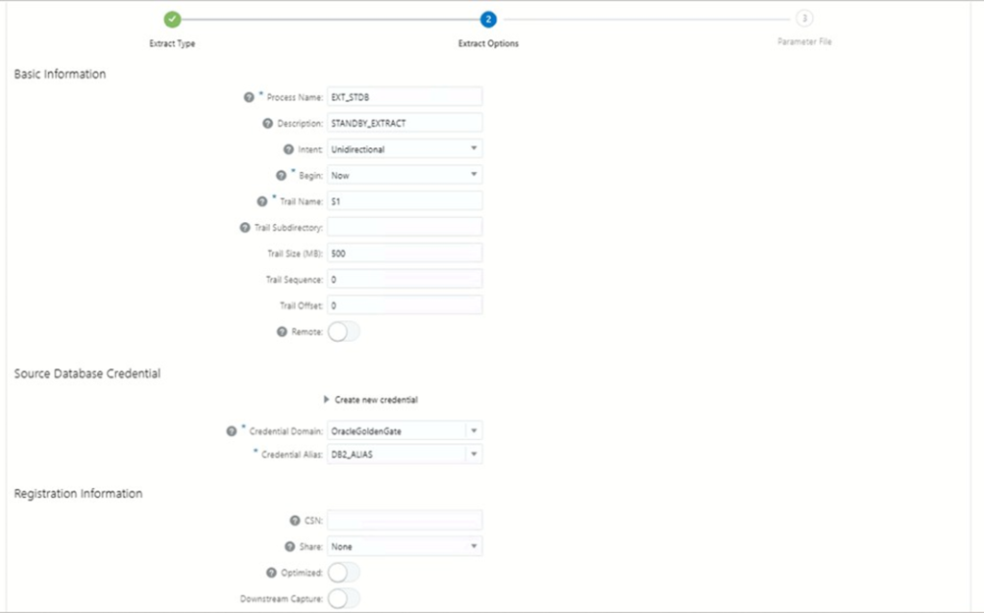Open the Share dropdown showing None

[405, 547]
